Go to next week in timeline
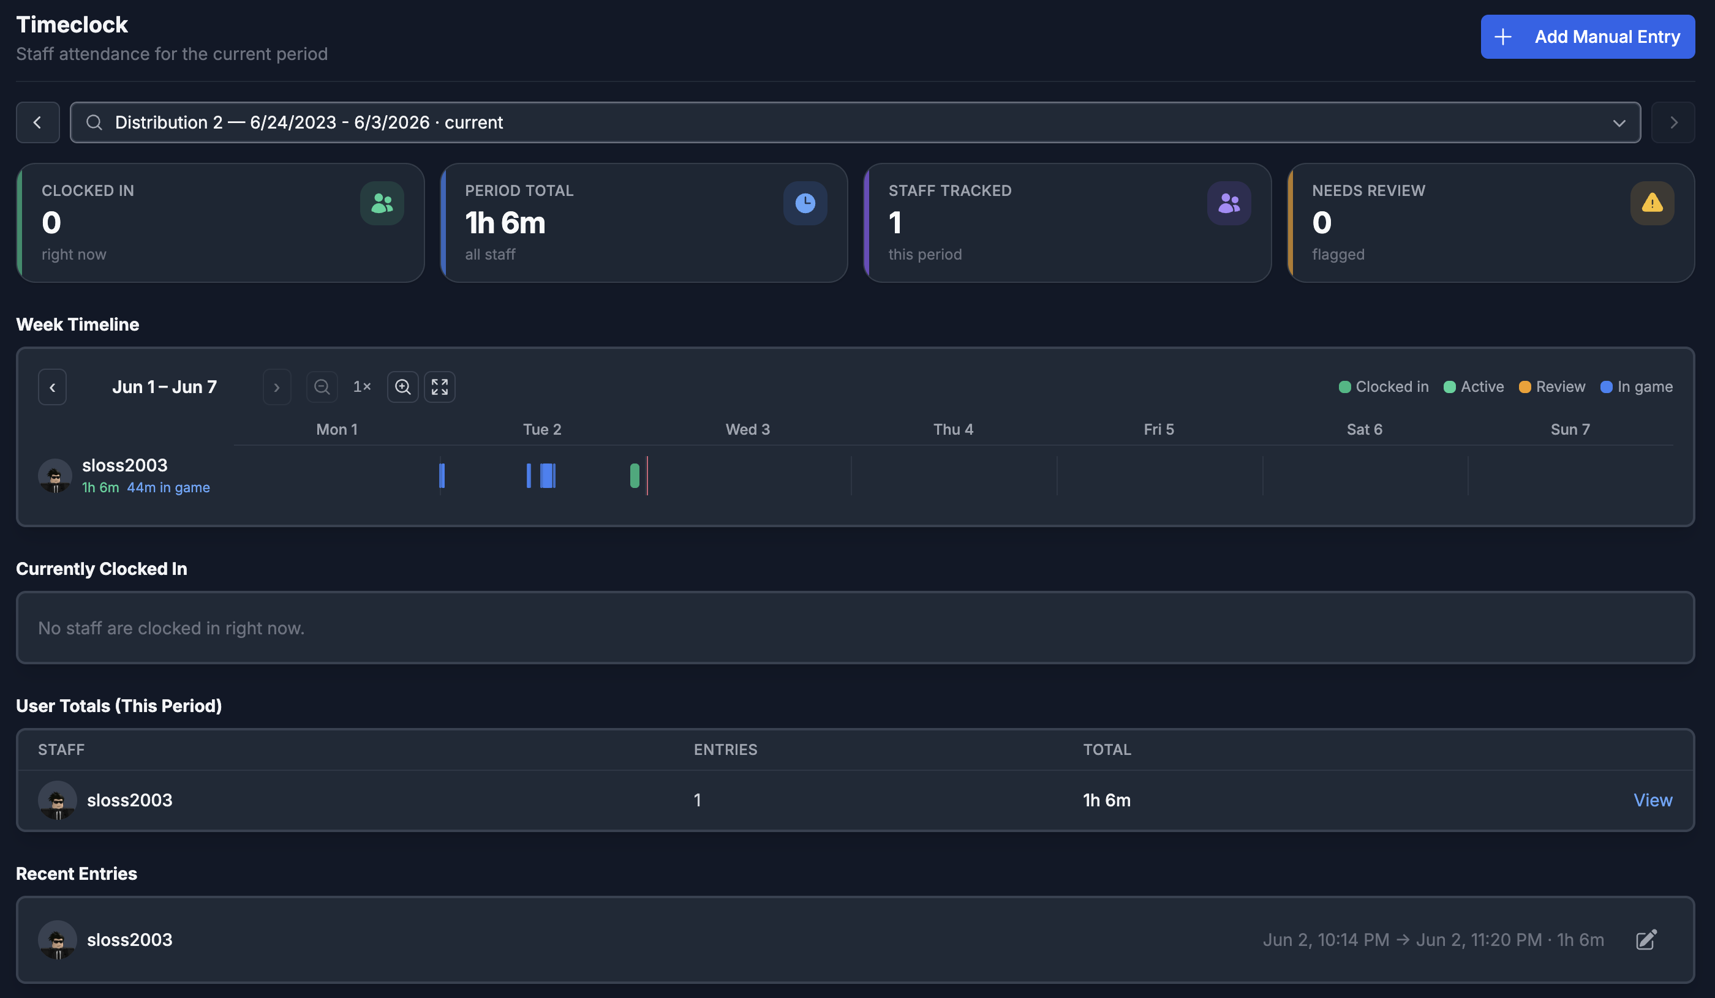This screenshot has height=998, width=1715. pyautogui.click(x=276, y=387)
